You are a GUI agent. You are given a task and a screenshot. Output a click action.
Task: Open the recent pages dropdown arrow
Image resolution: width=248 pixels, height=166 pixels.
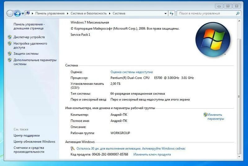23,14
